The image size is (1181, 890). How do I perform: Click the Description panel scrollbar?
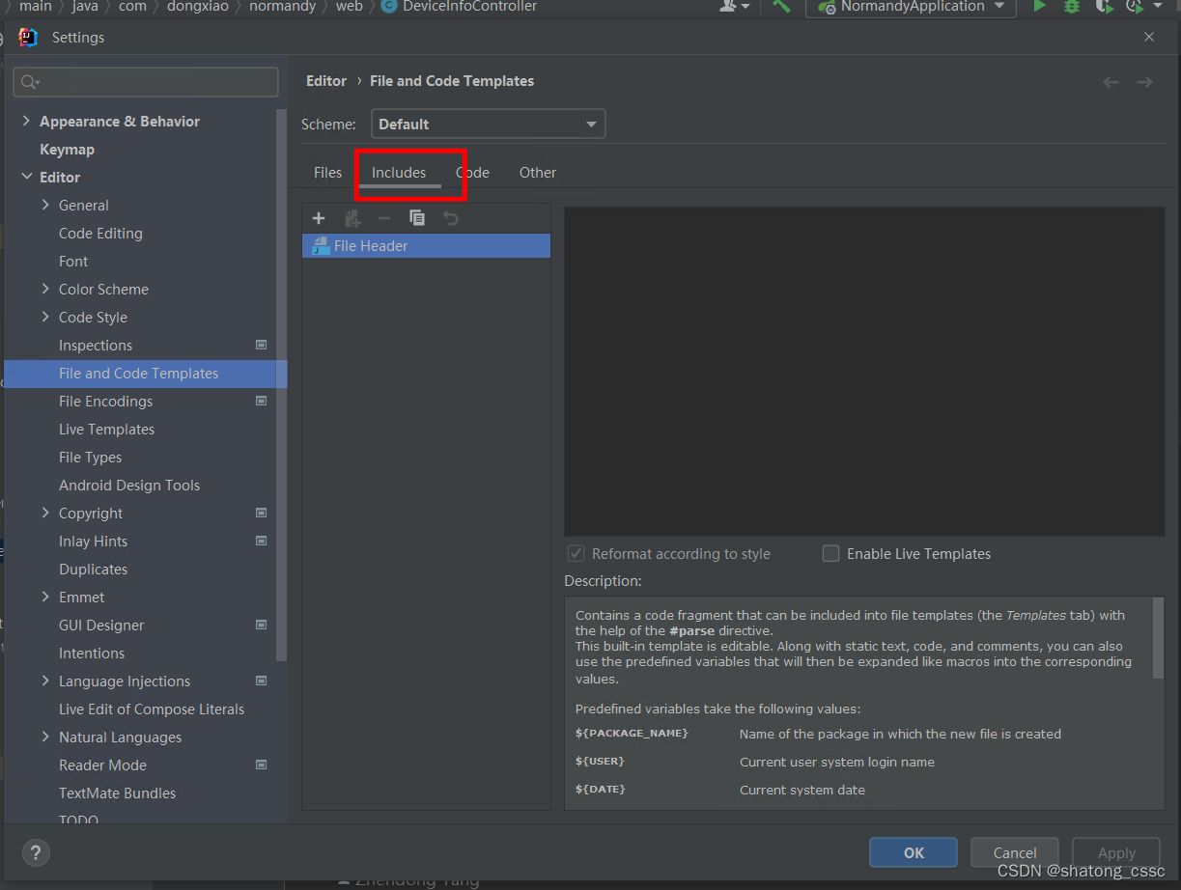tap(1159, 638)
